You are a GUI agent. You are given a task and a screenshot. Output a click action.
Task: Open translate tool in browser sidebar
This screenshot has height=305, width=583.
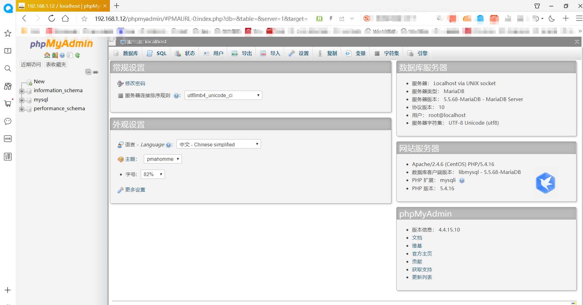pyautogui.click(x=8, y=156)
